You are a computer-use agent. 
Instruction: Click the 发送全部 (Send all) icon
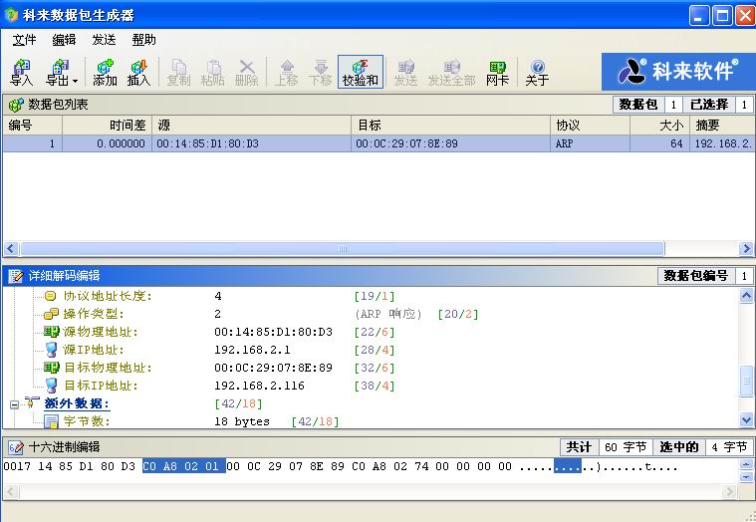point(452,73)
